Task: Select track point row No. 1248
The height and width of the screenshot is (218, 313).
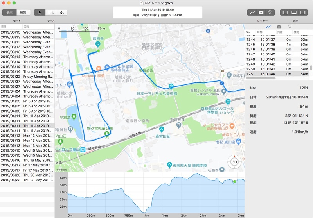Action: [x=277, y=59]
